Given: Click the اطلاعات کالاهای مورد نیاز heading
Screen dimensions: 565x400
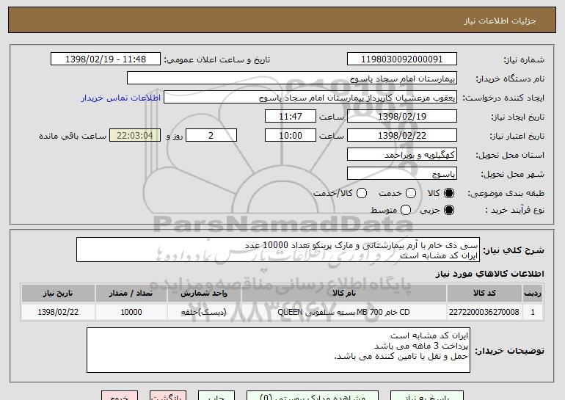Looking at the screenshot, I should (489, 274).
